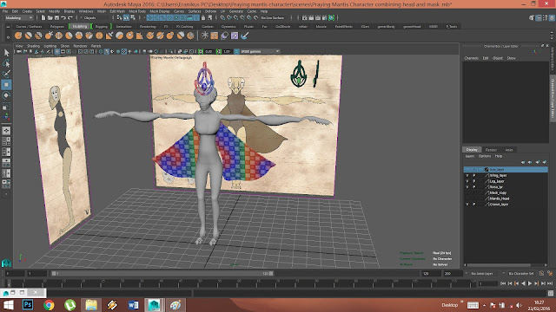Open Script Editor icon at bottom right

(550, 293)
